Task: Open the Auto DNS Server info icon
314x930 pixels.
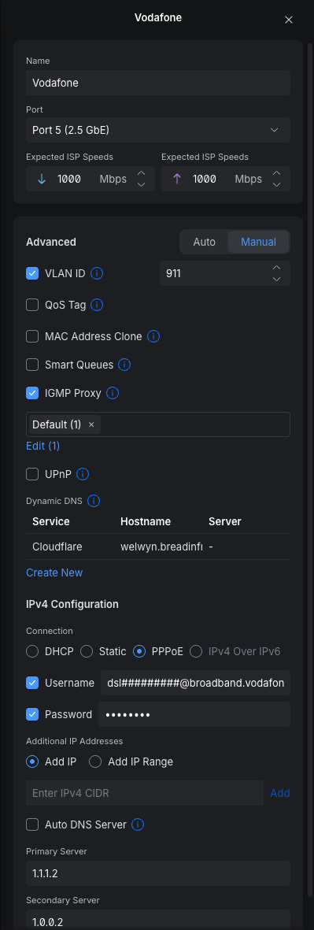Action: tap(138, 824)
